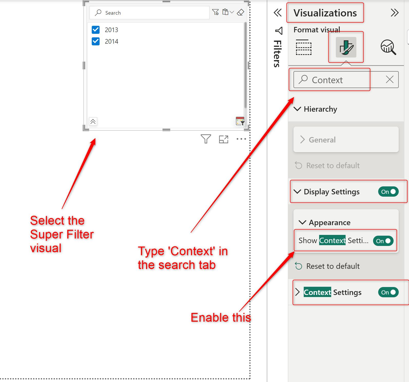Select the Build visual fields icon
Viewport: 409px width, 382px height.
304,47
